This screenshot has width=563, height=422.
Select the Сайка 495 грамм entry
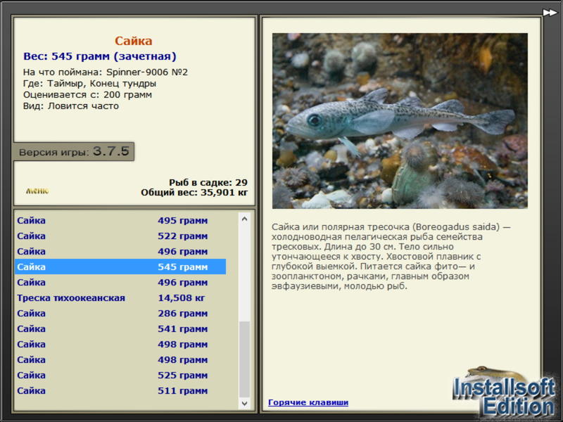(x=120, y=220)
